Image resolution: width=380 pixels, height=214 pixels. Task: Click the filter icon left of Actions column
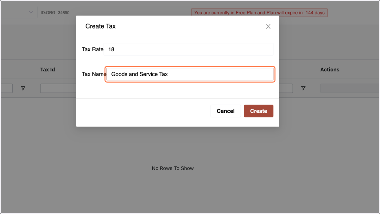pos(303,88)
